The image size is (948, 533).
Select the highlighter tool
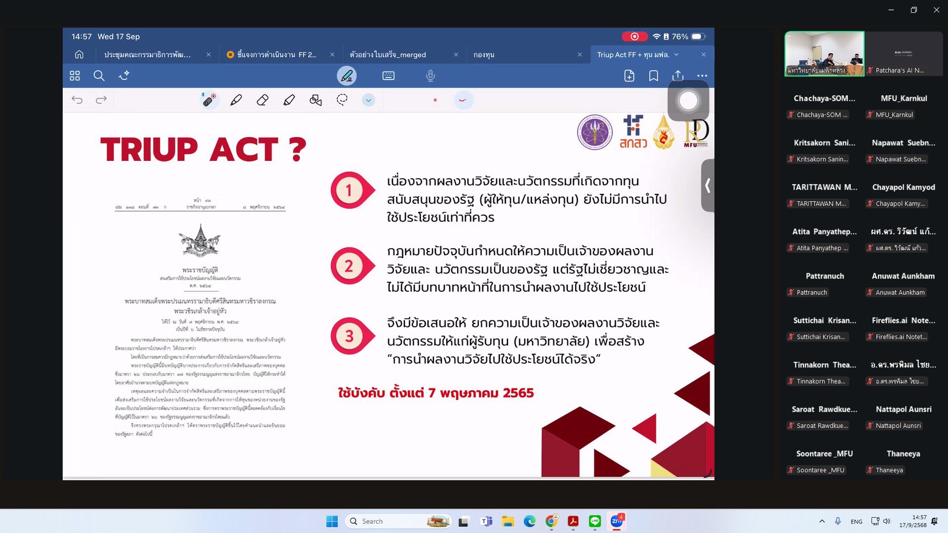pos(289,100)
